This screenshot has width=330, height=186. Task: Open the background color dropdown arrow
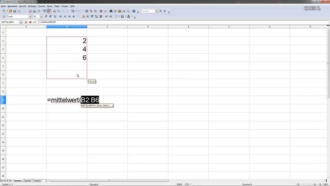125,17
